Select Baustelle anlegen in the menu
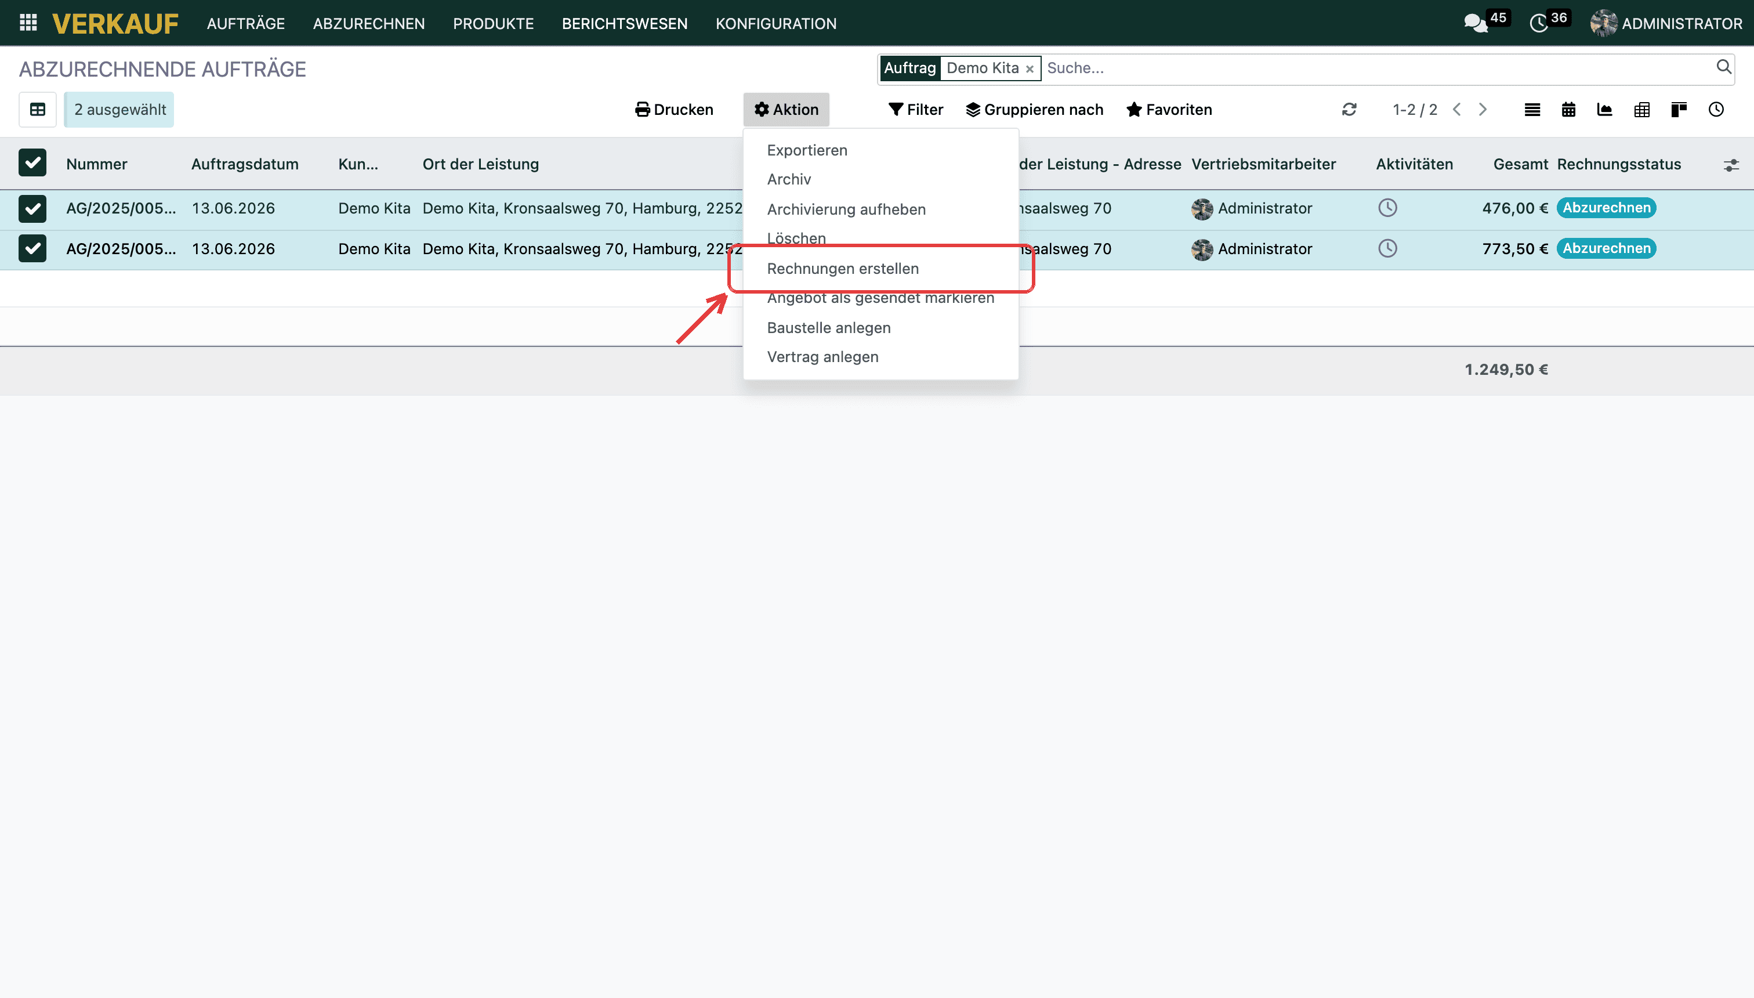 click(x=880, y=328)
